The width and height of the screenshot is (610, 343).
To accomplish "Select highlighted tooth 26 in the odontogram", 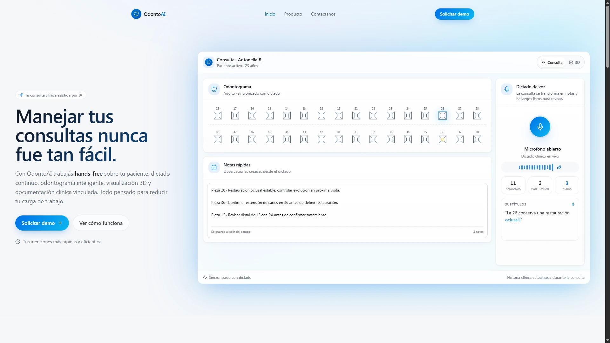I will [443, 116].
